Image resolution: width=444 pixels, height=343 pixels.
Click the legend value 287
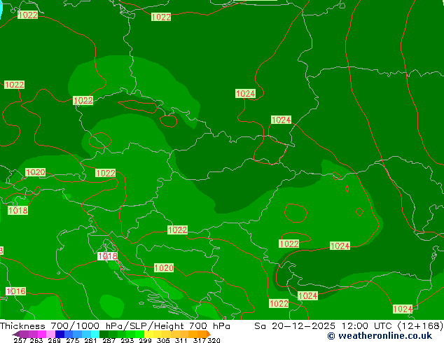coord(109,340)
